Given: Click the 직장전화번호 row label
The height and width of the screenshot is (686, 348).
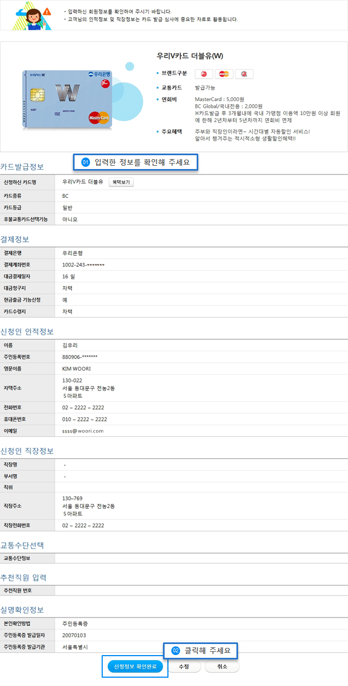Looking at the screenshot, I should [17, 525].
